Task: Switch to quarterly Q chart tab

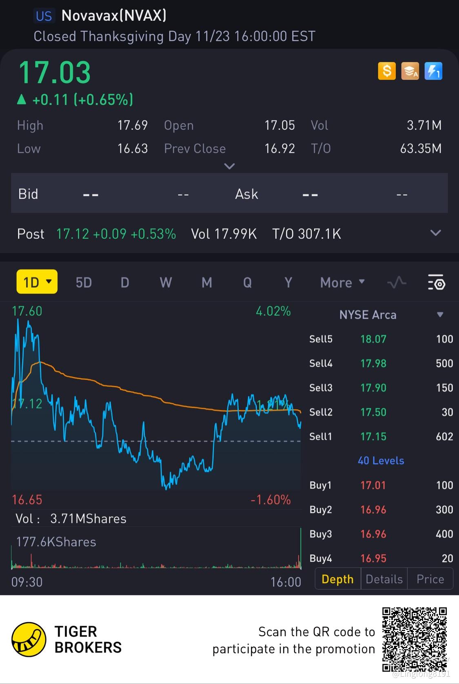Action: (x=247, y=282)
